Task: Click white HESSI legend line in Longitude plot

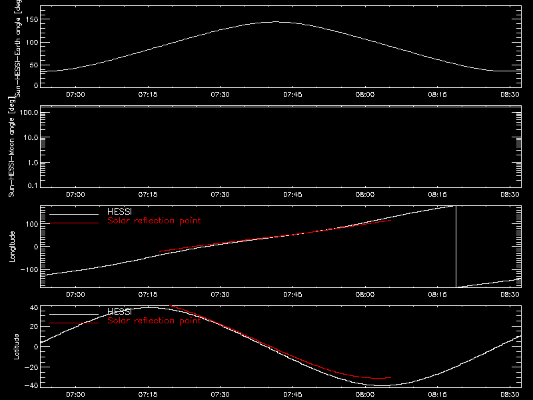Action: coord(74,214)
